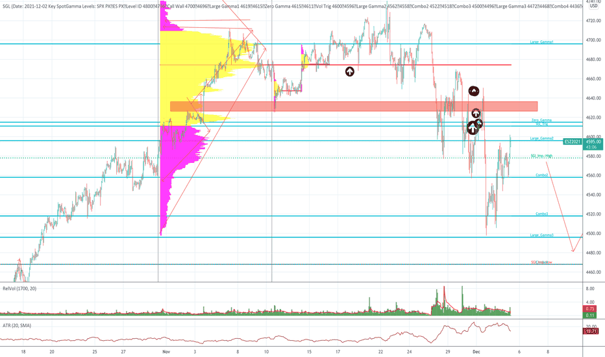Click the 8.00 RelVol scale label
This screenshot has width=605, height=357.
click(x=590, y=289)
